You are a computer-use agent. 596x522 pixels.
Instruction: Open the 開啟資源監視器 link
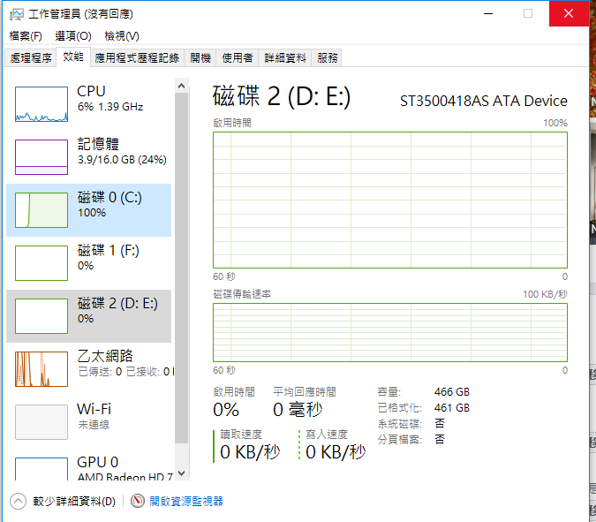pyautogui.click(x=186, y=502)
